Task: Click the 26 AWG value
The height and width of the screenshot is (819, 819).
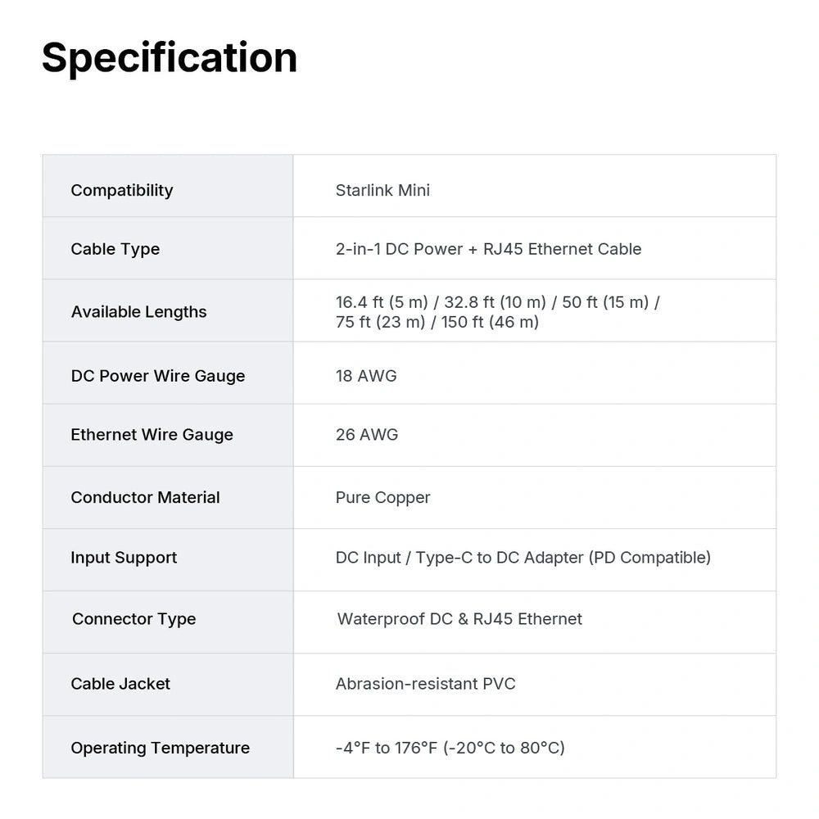Action: coord(367,435)
